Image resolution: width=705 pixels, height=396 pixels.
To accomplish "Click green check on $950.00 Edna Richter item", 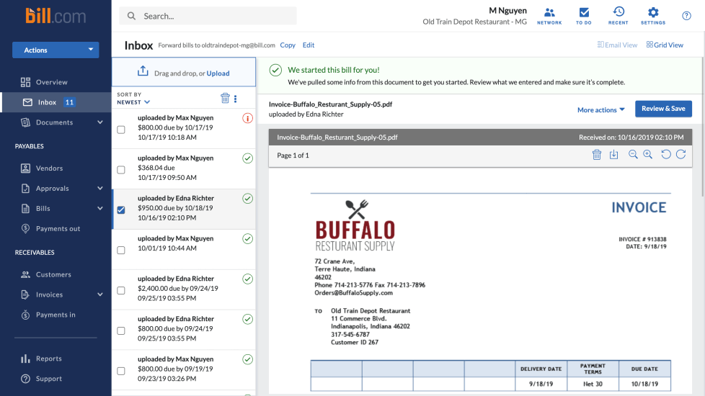I will pos(247,199).
